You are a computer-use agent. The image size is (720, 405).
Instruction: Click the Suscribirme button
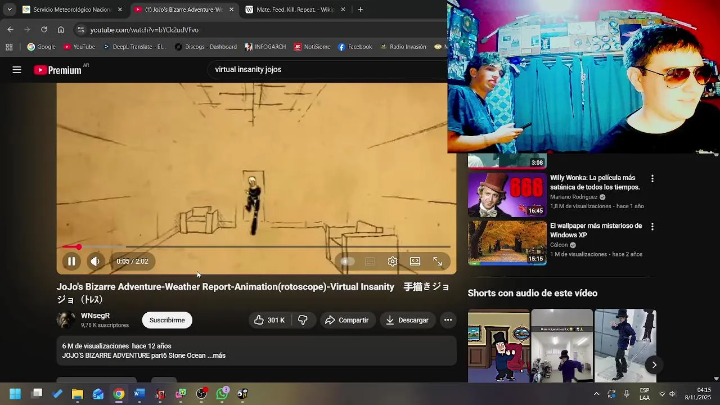(x=167, y=320)
